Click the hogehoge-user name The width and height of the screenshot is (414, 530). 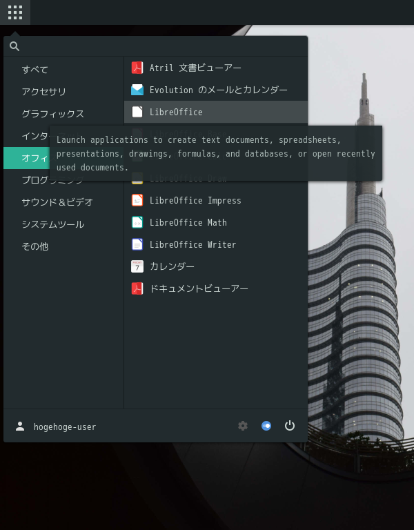[x=65, y=427]
